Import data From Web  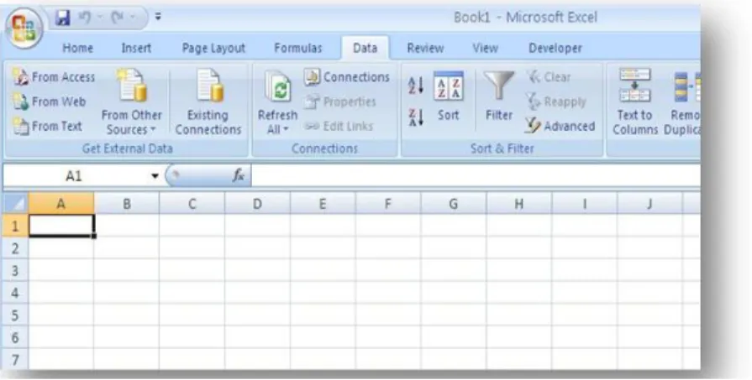pos(49,102)
